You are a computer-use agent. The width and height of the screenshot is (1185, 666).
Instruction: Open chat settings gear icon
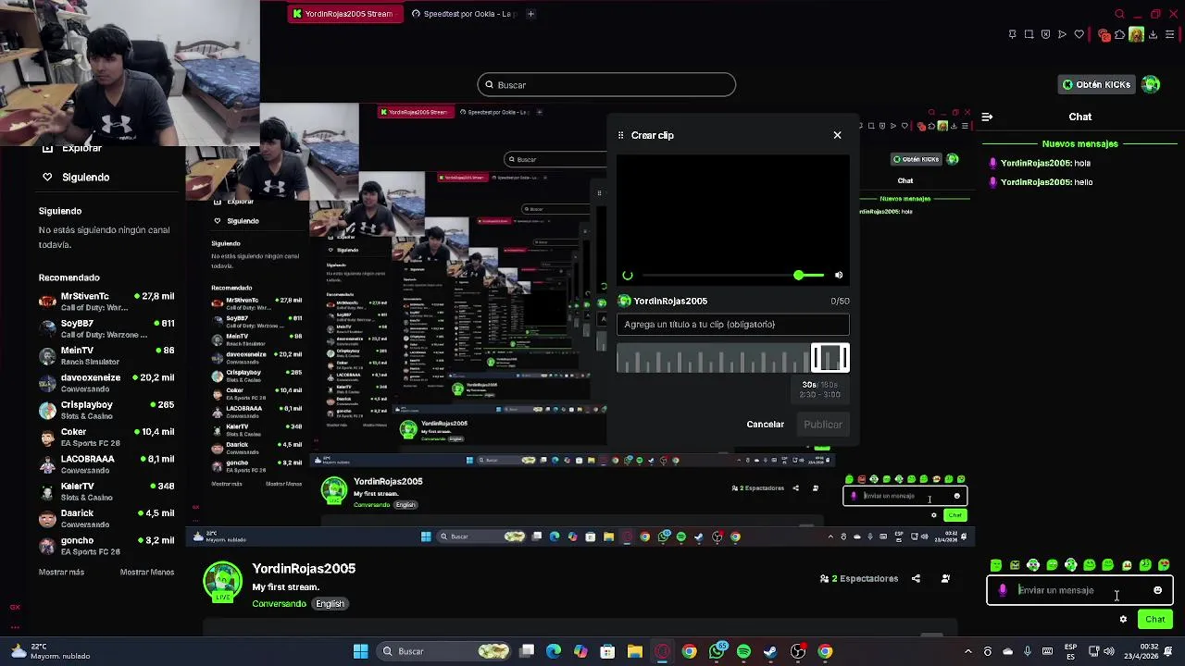click(1123, 620)
